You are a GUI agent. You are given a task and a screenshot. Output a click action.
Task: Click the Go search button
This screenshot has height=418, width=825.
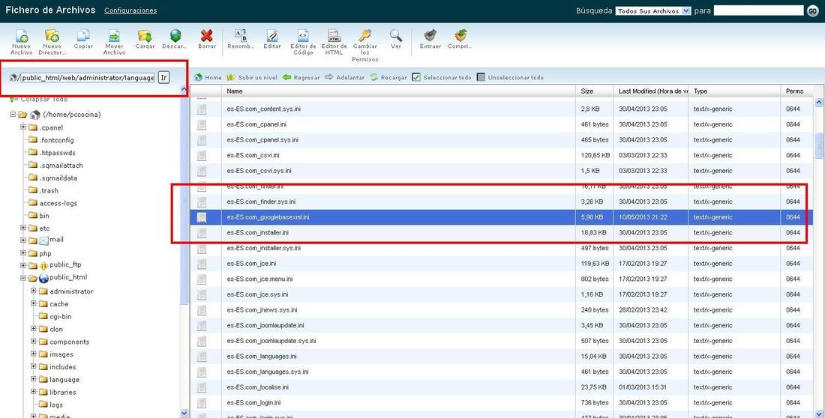coord(812,11)
